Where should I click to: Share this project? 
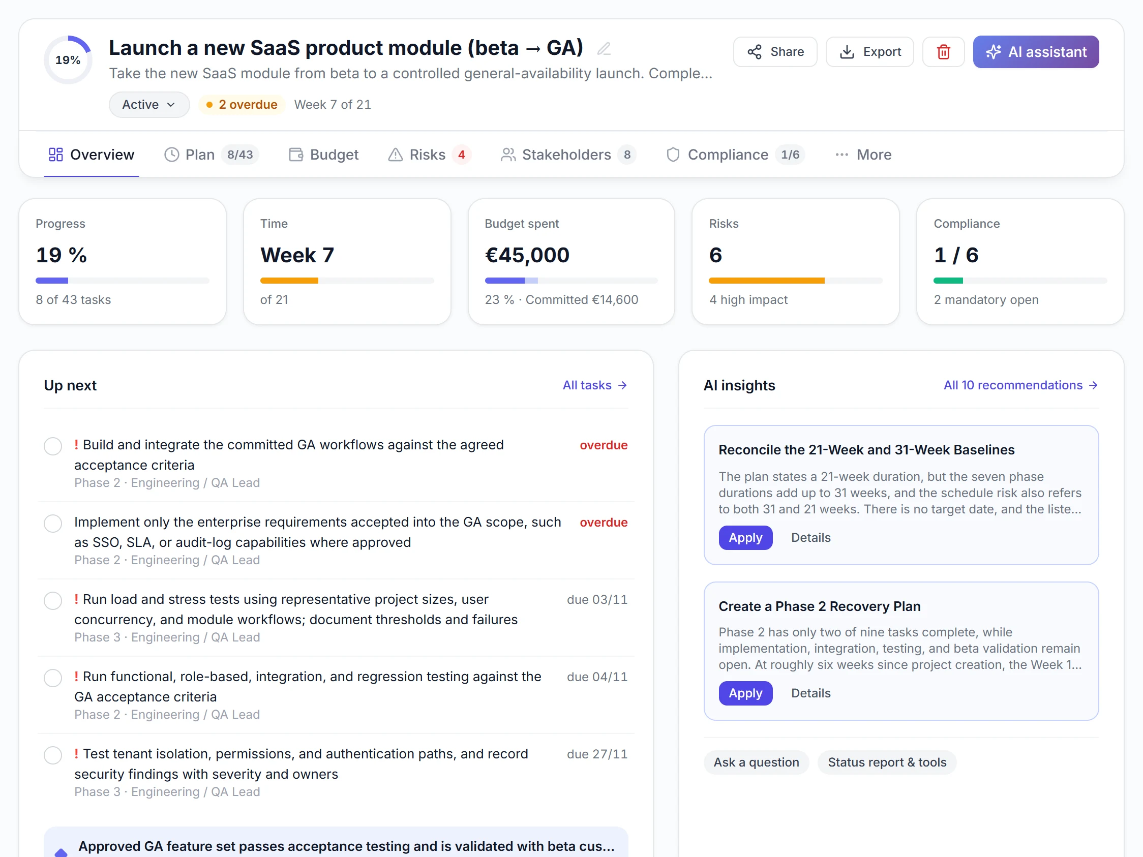click(775, 52)
